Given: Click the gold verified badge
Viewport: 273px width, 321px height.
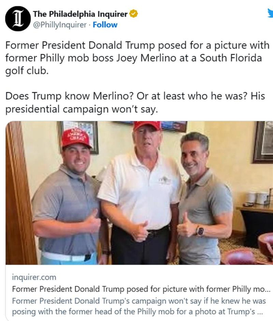Looking at the screenshot, I should pos(133,14).
